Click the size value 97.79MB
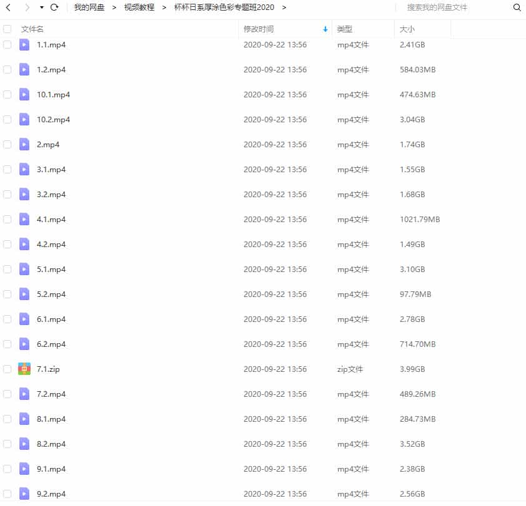526x506 pixels. point(415,294)
